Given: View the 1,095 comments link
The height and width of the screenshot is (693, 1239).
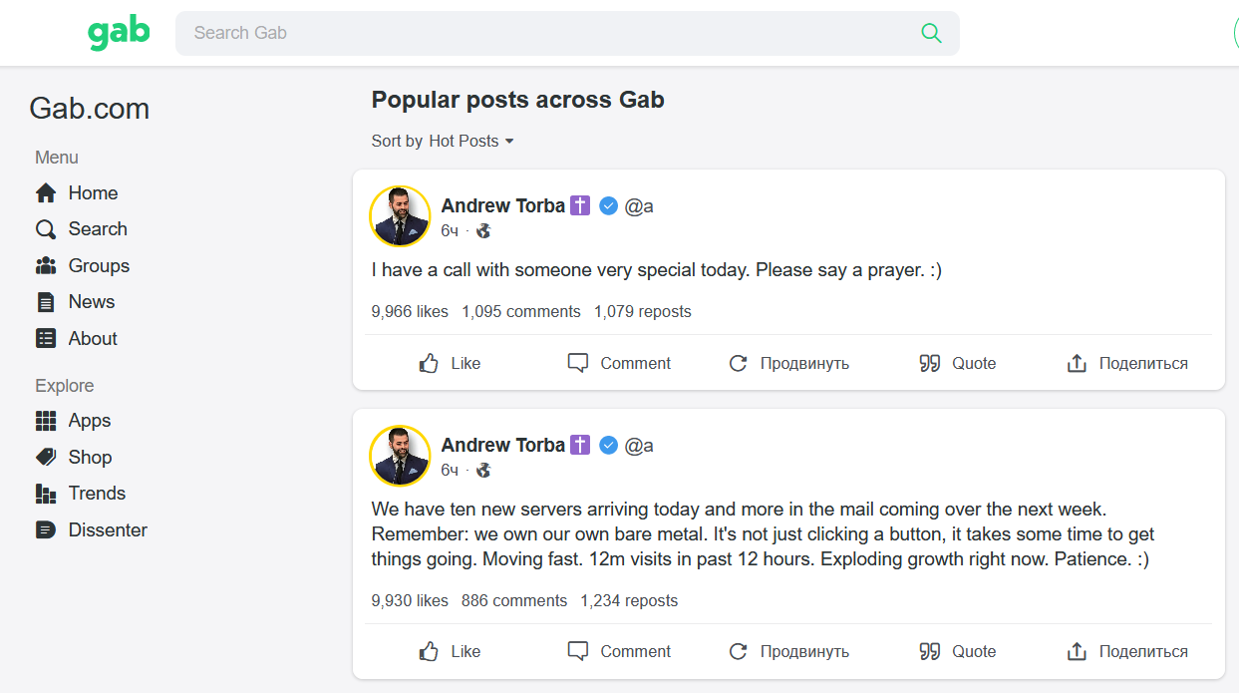Looking at the screenshot, I should 520,312.
